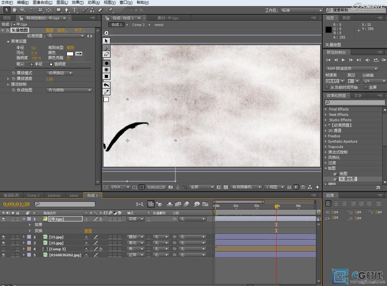This screenshot has width=387, height=286.
Task: Click the white brush color swatch
Action: 70,54
